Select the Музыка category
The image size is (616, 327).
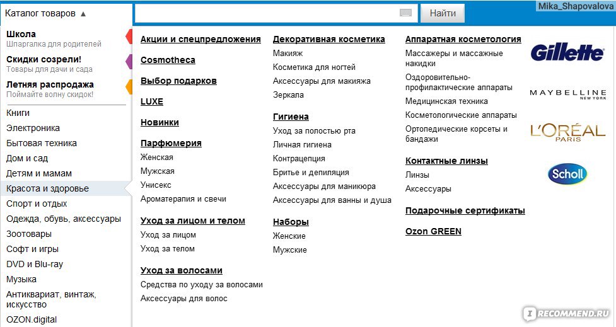(21, 280)
